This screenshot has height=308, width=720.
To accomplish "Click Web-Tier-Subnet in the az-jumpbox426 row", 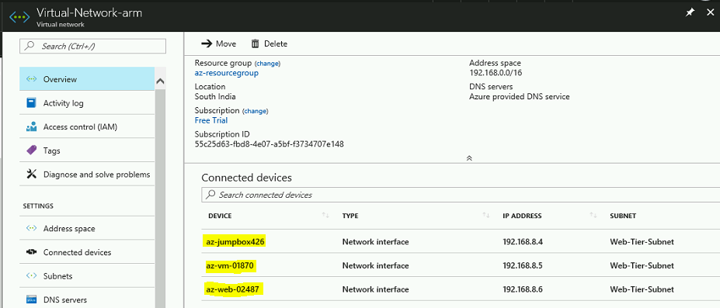I will pyautogui.click(x=642, y=241).
